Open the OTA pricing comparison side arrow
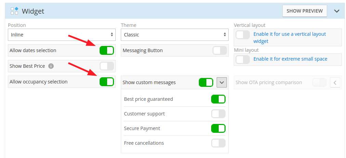Viewport: 346px width, 158px height. pos(335,82)
